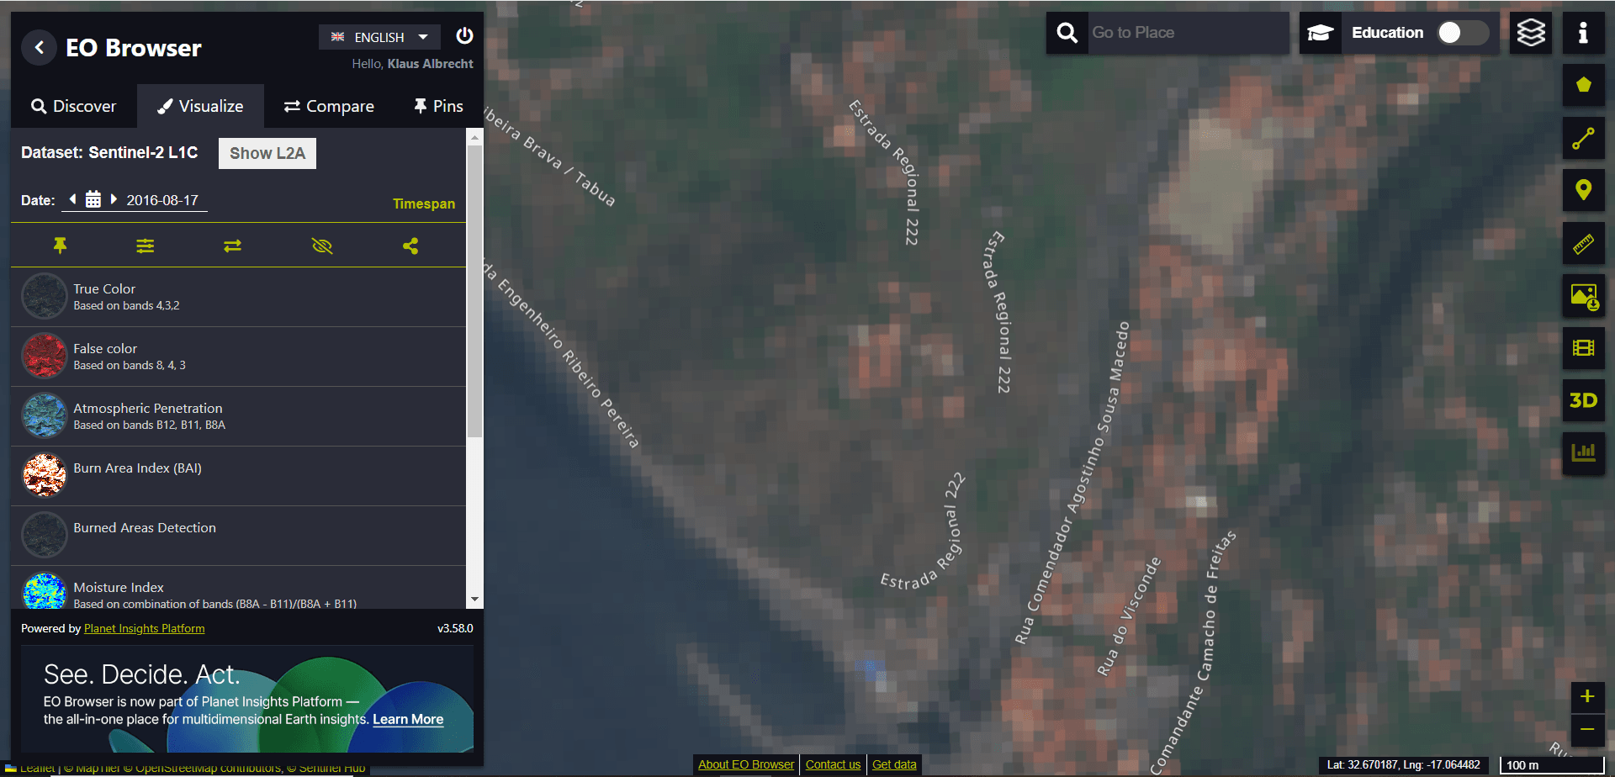Viewport: 1615px width, 777px height.
Task: Switch to the Discover tab
Action: (74, 106)
